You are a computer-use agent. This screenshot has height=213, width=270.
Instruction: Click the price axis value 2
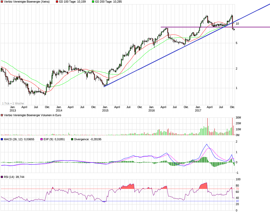coord(237,69)
